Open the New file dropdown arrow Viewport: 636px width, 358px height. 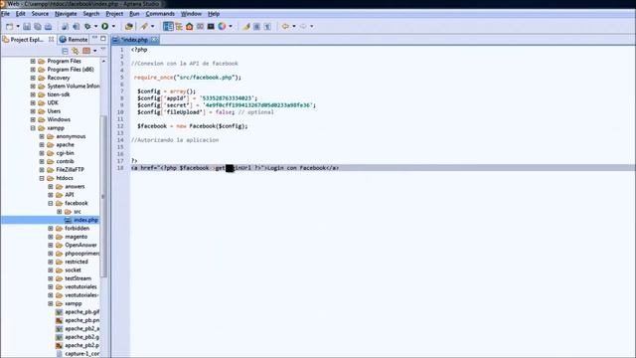tap(18, 27)
